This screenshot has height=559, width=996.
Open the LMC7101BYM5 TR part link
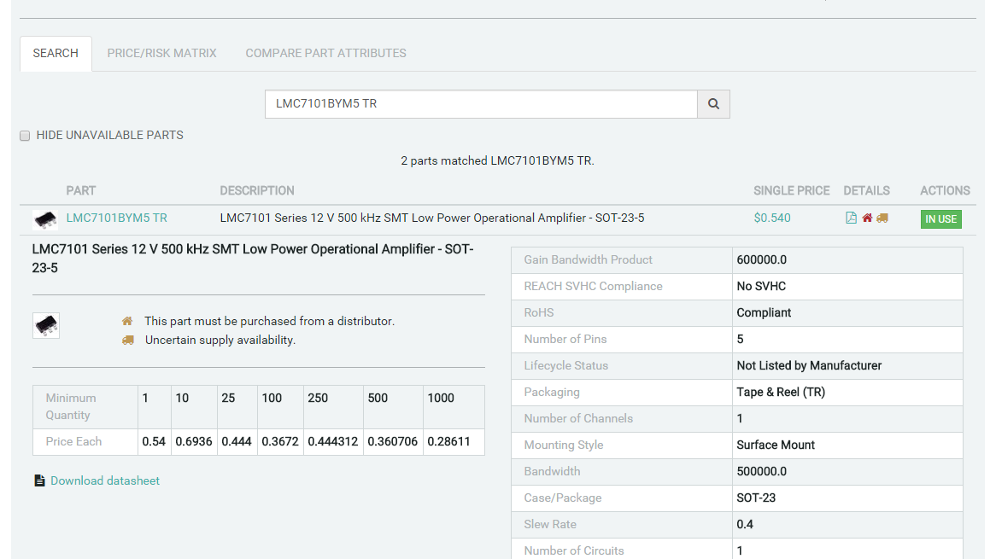[117, 218]
